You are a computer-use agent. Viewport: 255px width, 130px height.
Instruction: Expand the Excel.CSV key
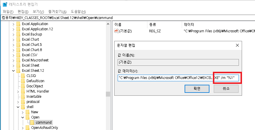(x=14, y=55)
